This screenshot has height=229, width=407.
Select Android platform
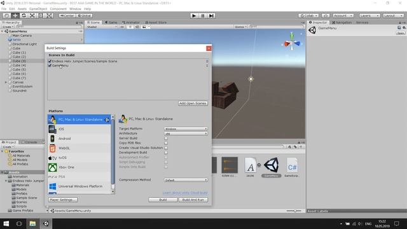[79, 139]
